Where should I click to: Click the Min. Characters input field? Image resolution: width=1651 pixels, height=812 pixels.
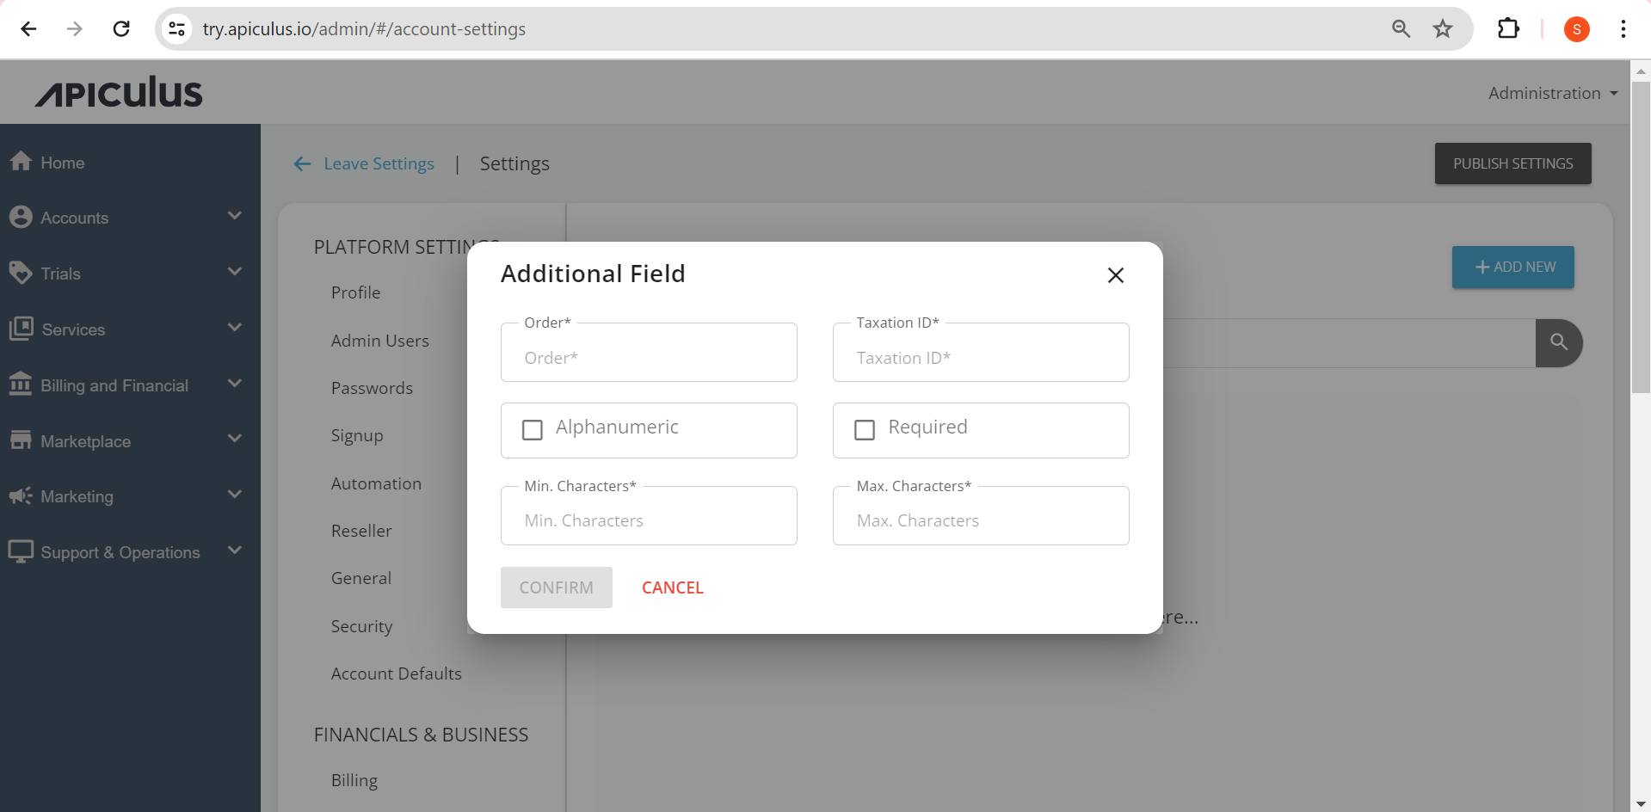click(649, 520)
